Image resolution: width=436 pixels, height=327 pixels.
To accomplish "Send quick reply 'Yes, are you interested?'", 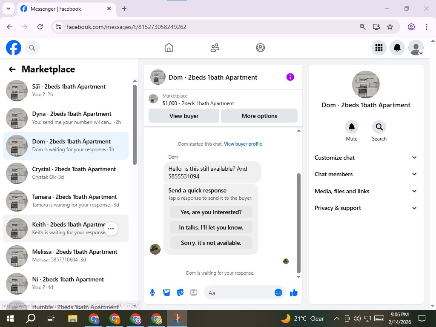I will pos(211,212).
